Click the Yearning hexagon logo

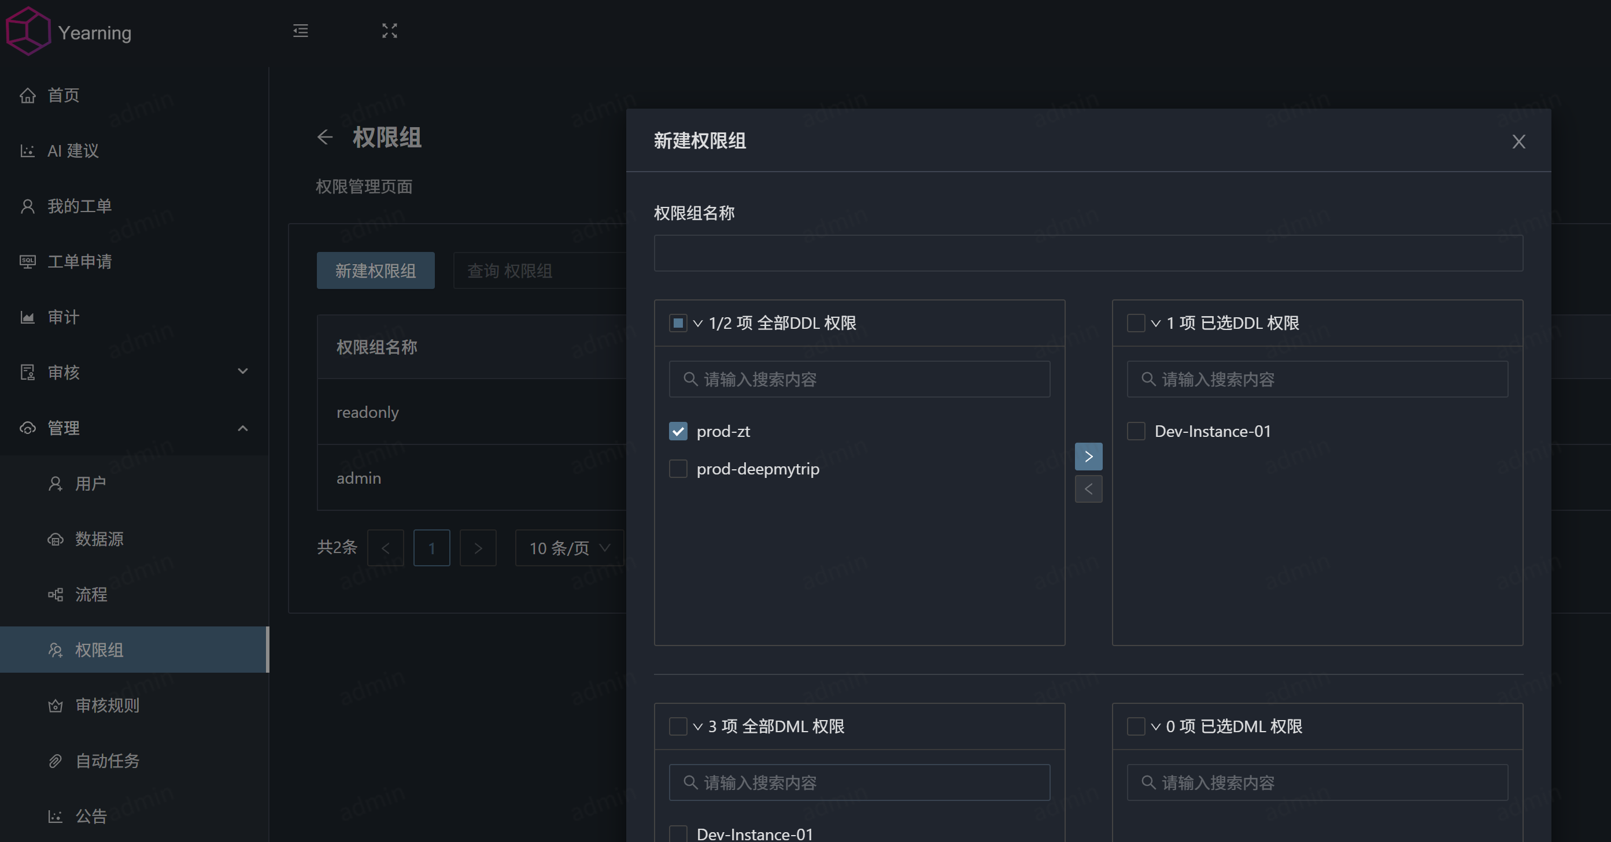pyautogui.click(x=28, y=31)
